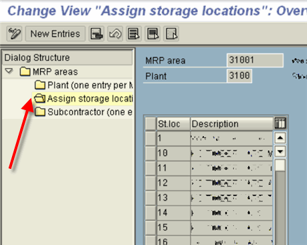307x245 pixels.
Task: Click the undo change icon
Action: (115, 34)
